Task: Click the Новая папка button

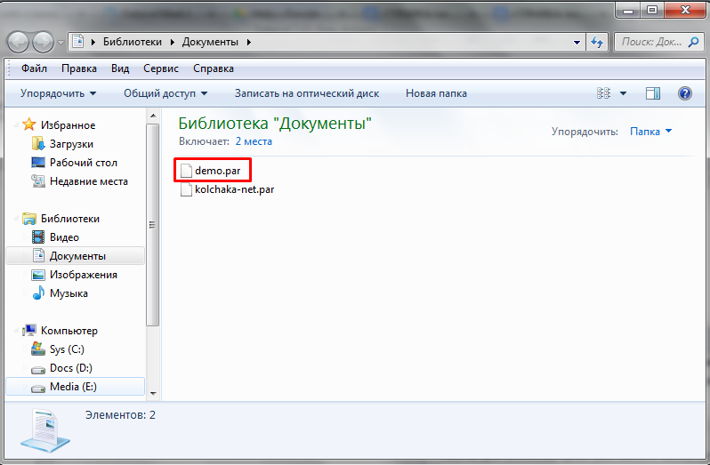Action: click(436, 93)
